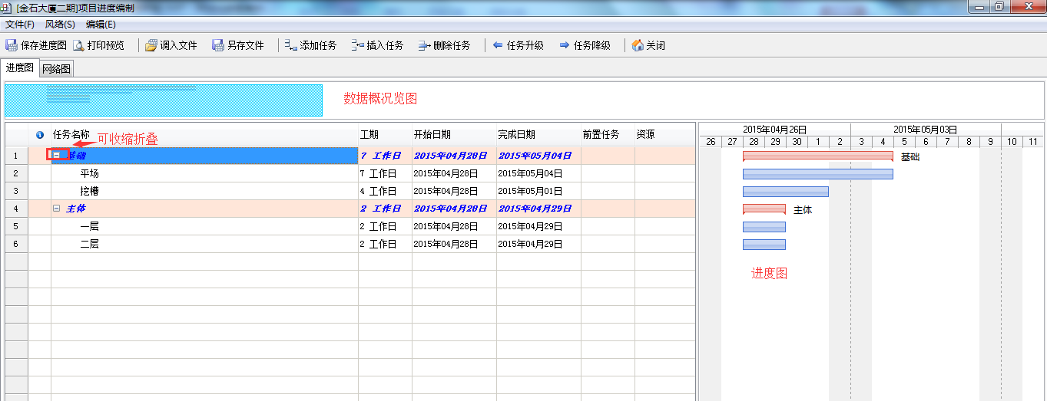Click Add Task (添加任务) toolbar icon
The image size is (1047, 401).
click(290, 45)
